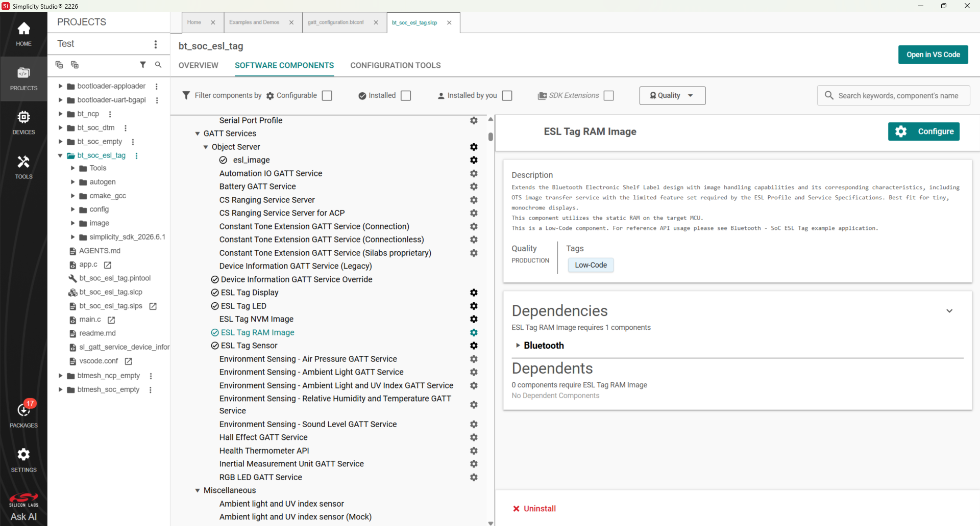This screenshot has width=980, height=526.
Task: Switch to the Home editor tab
Action: (194, 22)
